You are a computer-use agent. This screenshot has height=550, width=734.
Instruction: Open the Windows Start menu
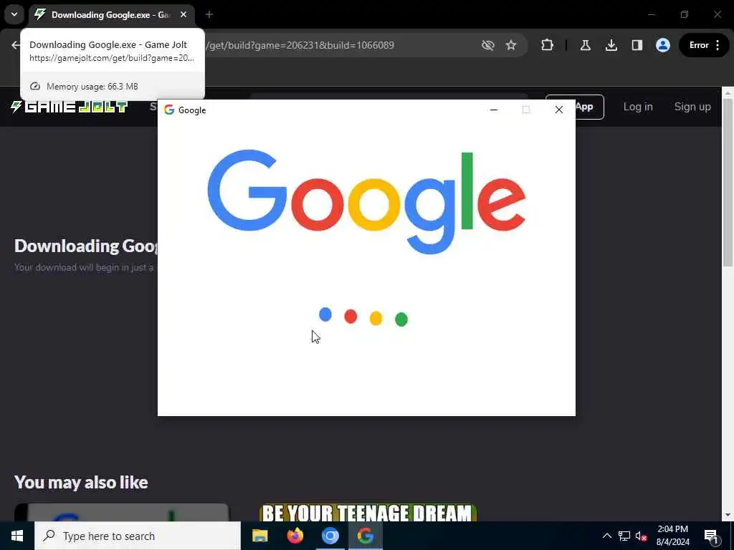click(17, 536)
